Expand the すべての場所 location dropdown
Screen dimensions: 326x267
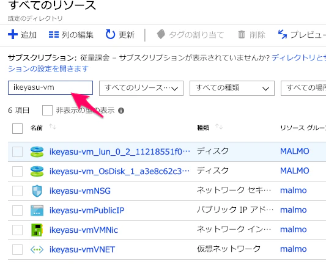click(x=303, y=88)
